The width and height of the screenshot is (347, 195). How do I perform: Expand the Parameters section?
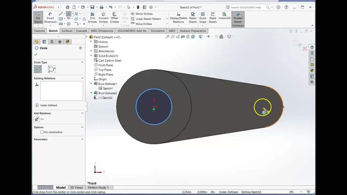[x=82, y=139]
